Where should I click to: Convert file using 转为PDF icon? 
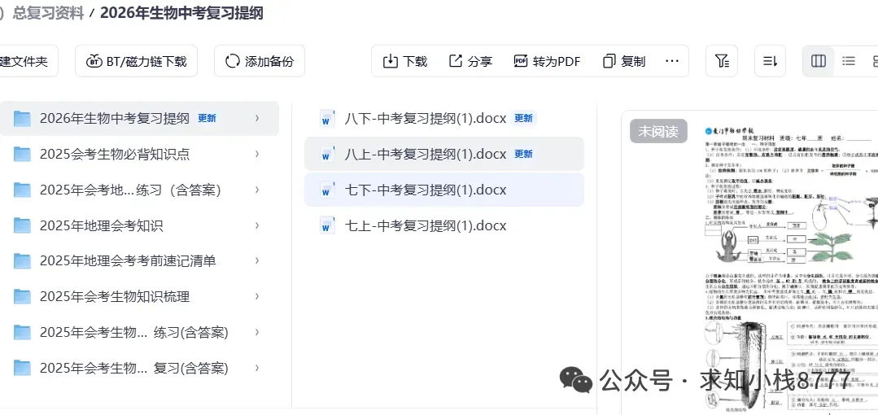point(521,61)
